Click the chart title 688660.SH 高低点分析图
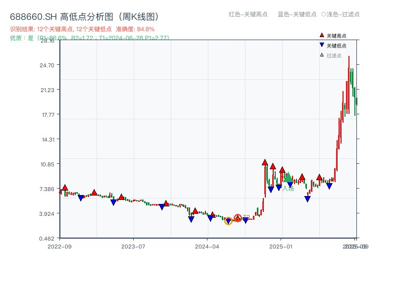This screenshot has width=396, height=297. click(84, 16)
